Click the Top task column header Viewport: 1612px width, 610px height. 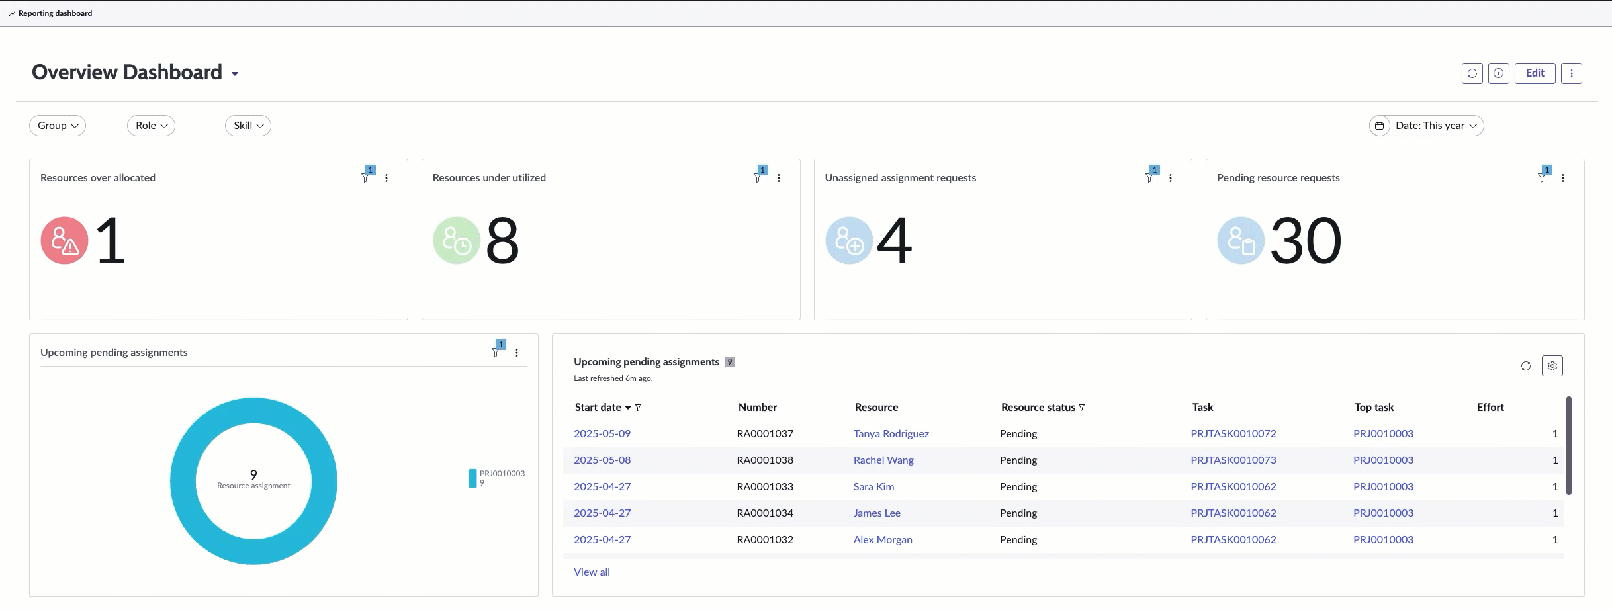coord(1374,408)
